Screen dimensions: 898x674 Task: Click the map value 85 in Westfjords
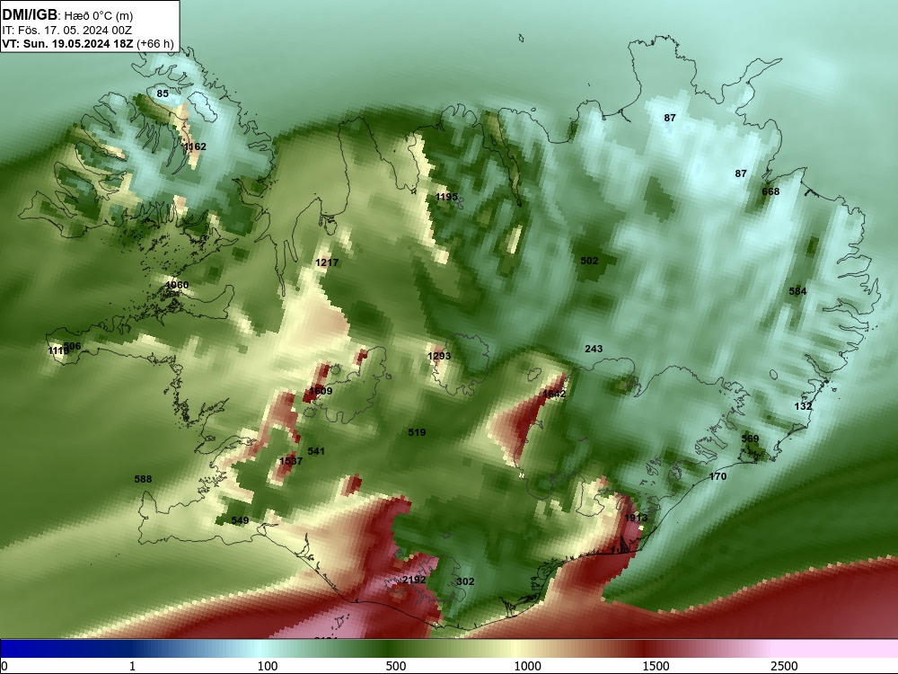click(163, 93)
